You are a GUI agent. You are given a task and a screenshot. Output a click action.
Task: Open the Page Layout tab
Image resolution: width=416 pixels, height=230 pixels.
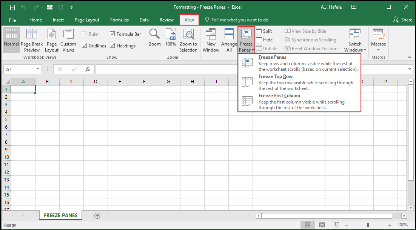pyautogui.click(x=87, y=20)
